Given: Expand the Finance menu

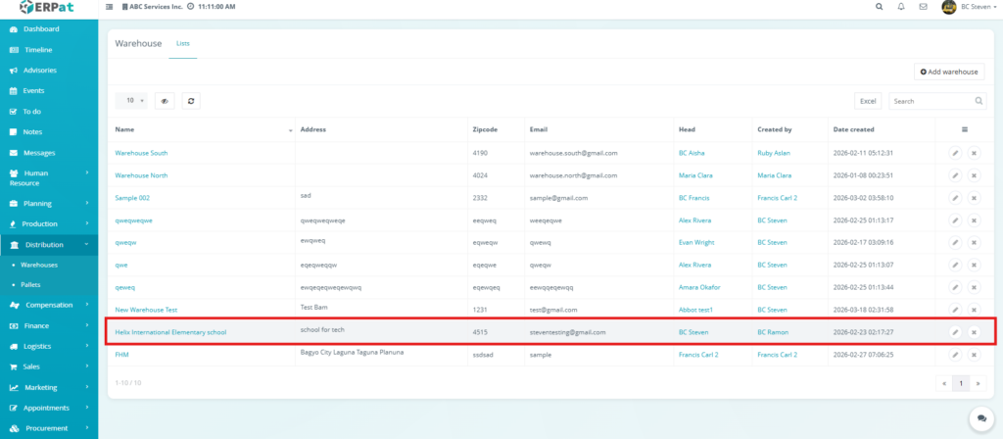Looking at the screenshot, I should [x=49, y=325].
